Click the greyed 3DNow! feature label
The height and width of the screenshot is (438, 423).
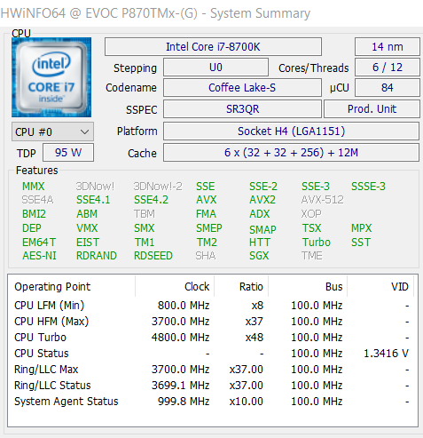tap(95, 187)
